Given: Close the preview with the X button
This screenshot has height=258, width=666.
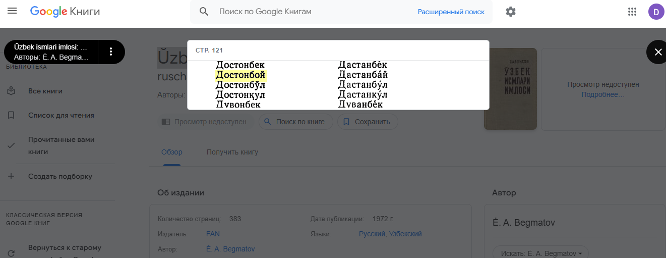Looking at the screenshot, I should pyautogui.click(x=657, y=52).
